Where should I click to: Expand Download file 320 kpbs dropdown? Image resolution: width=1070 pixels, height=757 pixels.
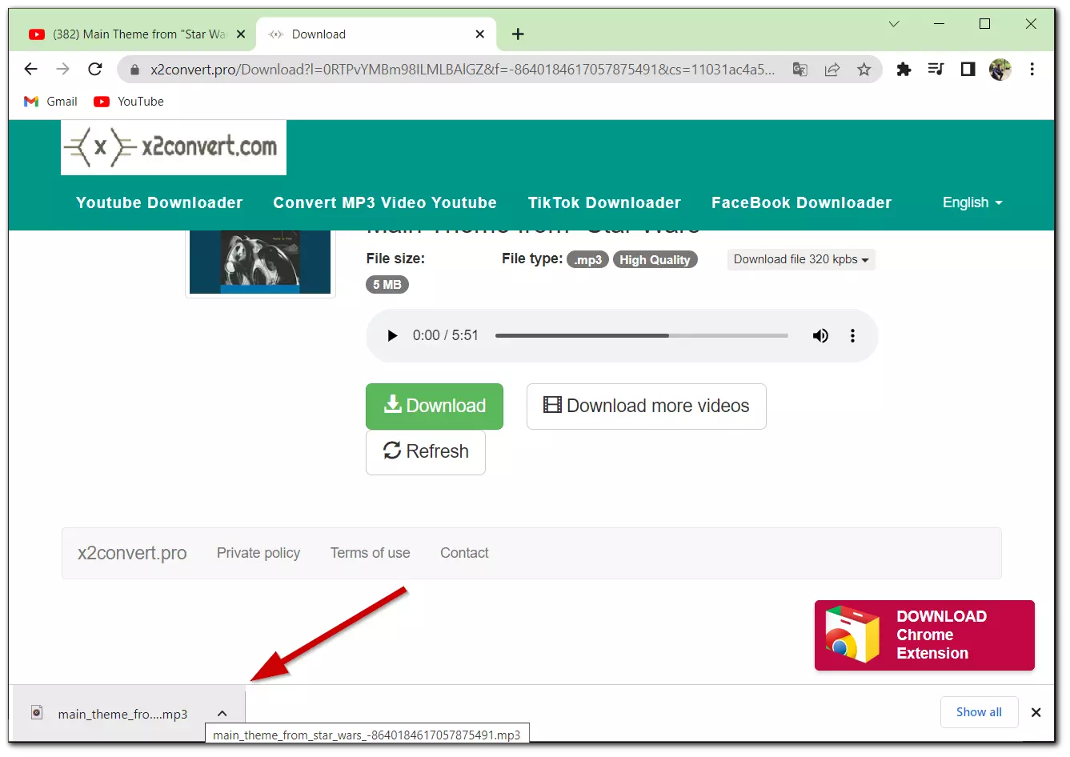tap(801, 259)
